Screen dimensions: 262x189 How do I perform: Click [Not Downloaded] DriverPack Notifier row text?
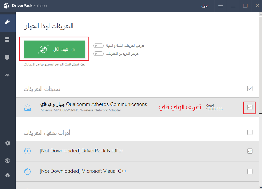point(81,151)
